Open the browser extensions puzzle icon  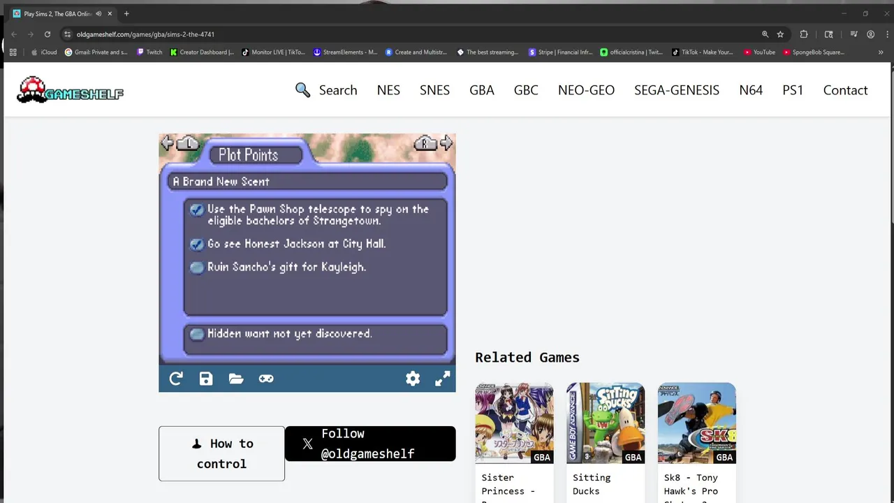(x=804, y=34)
